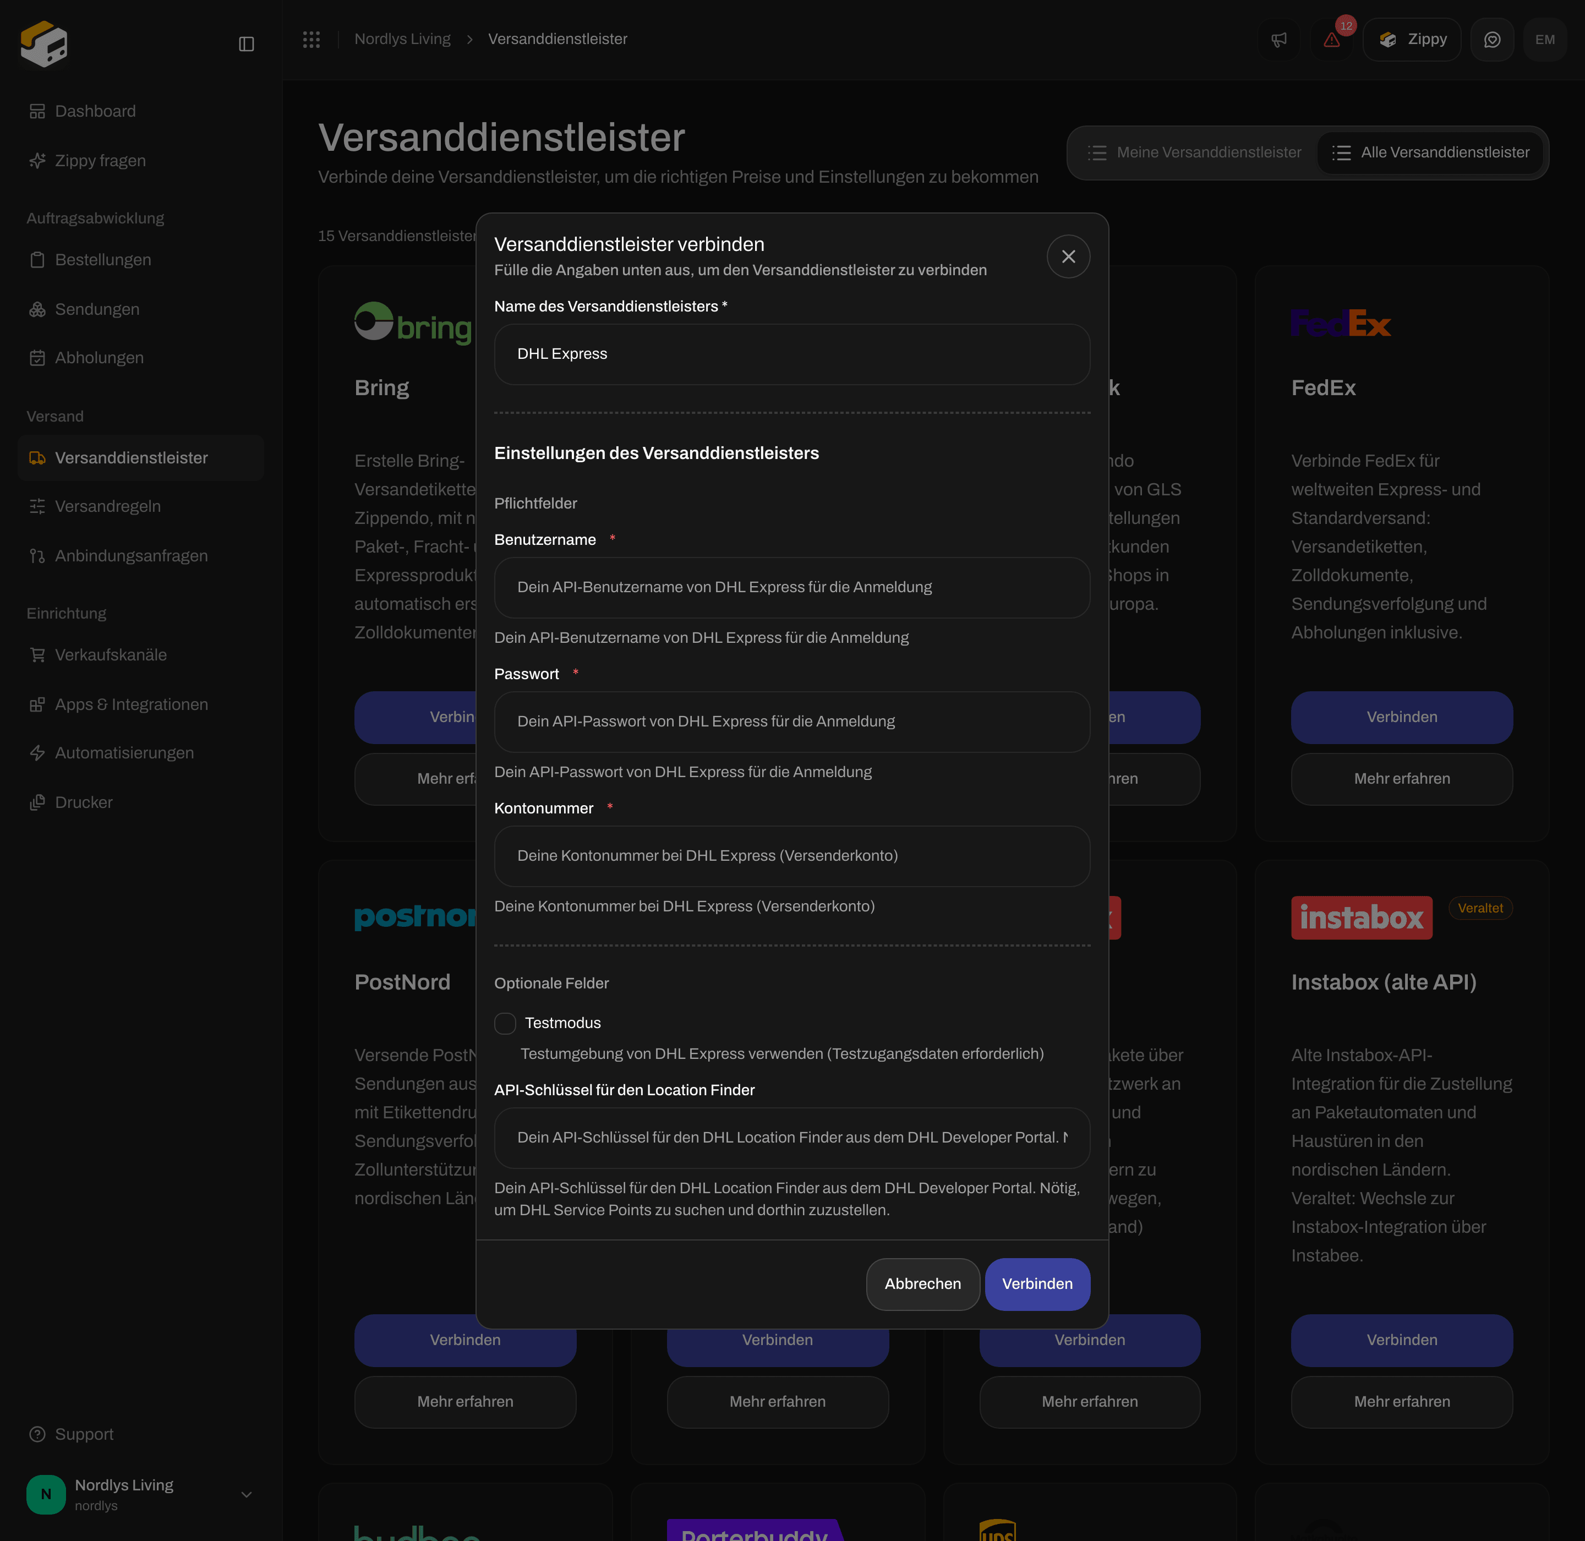Open Abholungen page
The image size is (1585, 1541).
tap(141, 358)
